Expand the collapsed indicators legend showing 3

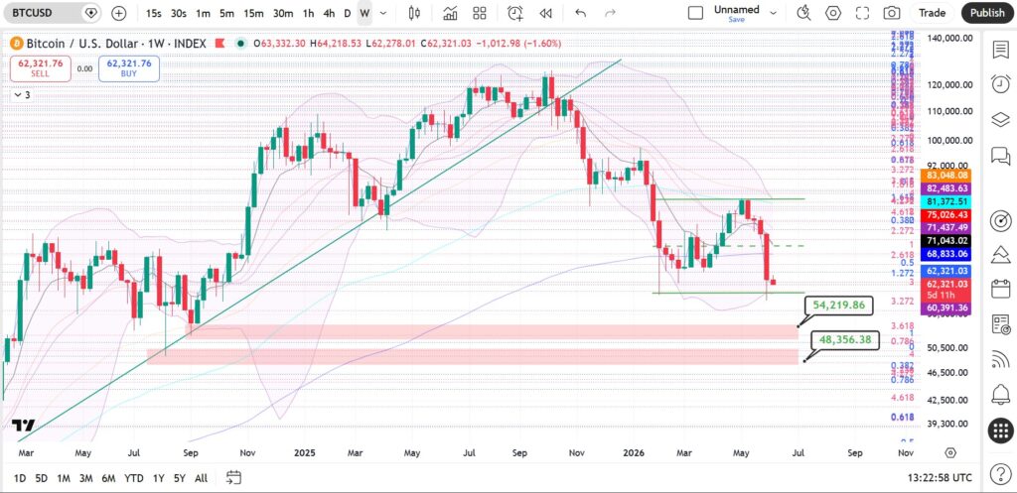click(22, 95)
